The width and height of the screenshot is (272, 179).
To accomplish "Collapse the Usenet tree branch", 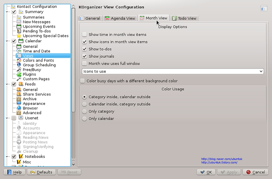I will (x=7, y=118).
